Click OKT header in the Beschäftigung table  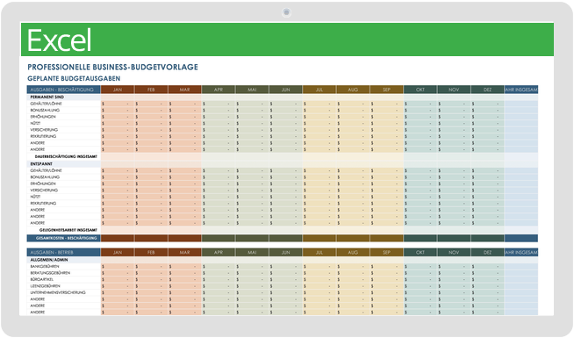pos(420,90)
